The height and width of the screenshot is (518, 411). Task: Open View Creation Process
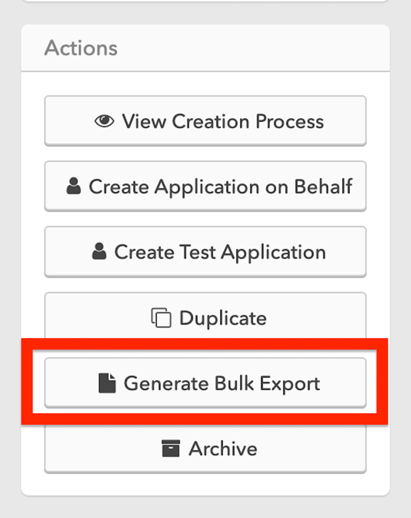click(x=205, y=121)
